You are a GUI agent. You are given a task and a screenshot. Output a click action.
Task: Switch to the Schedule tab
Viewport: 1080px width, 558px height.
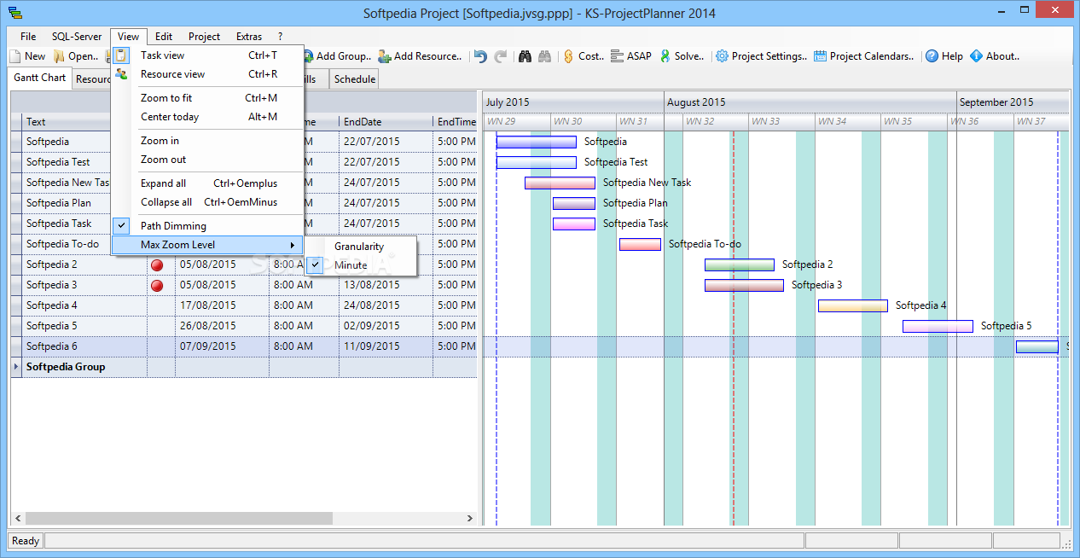(x=354, y=79)
